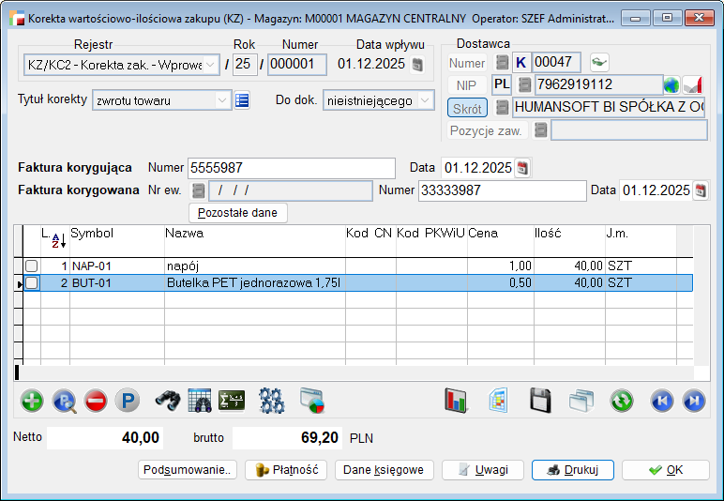Click the green refresh arrows icon

click(x=622, y=402)
